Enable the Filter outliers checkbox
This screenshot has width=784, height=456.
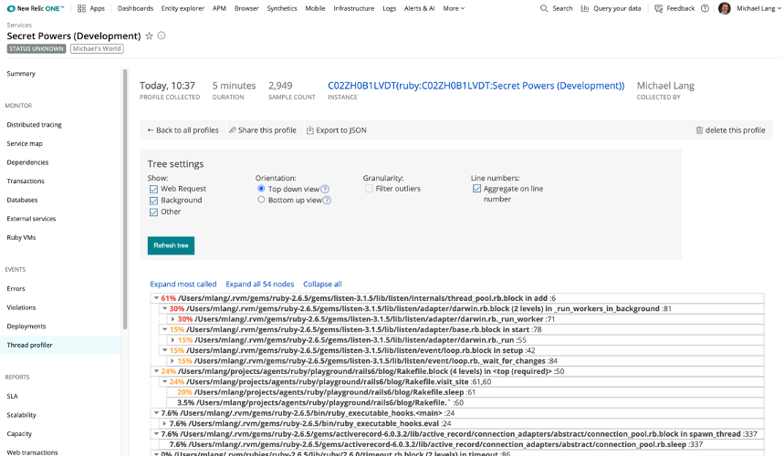tap(369, 188)
